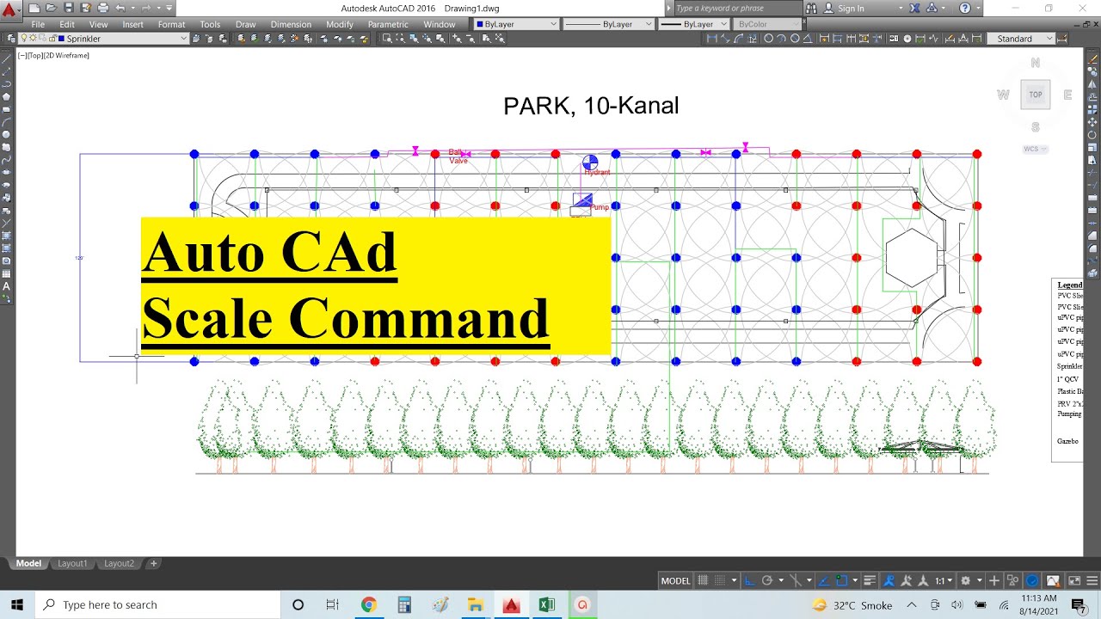Open the Modify menu
This screenshot has height=619, width=1101.
pyautogui.click(x=340, y=24)
